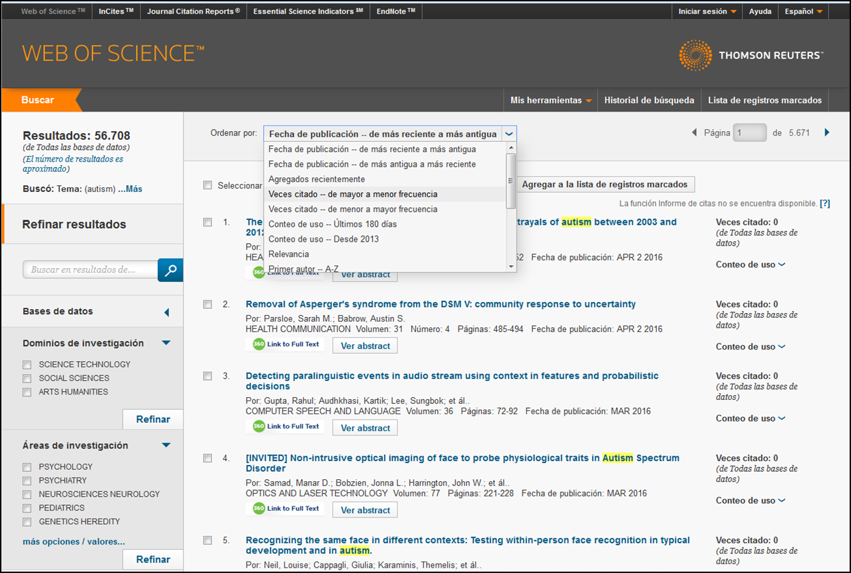Open article Removal of Asperger's syndrome from DSM V
The image size is (851, 573).
(440, 304)
